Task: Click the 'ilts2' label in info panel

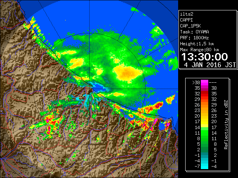Action: pyautogui.click(x=187, y=14)
